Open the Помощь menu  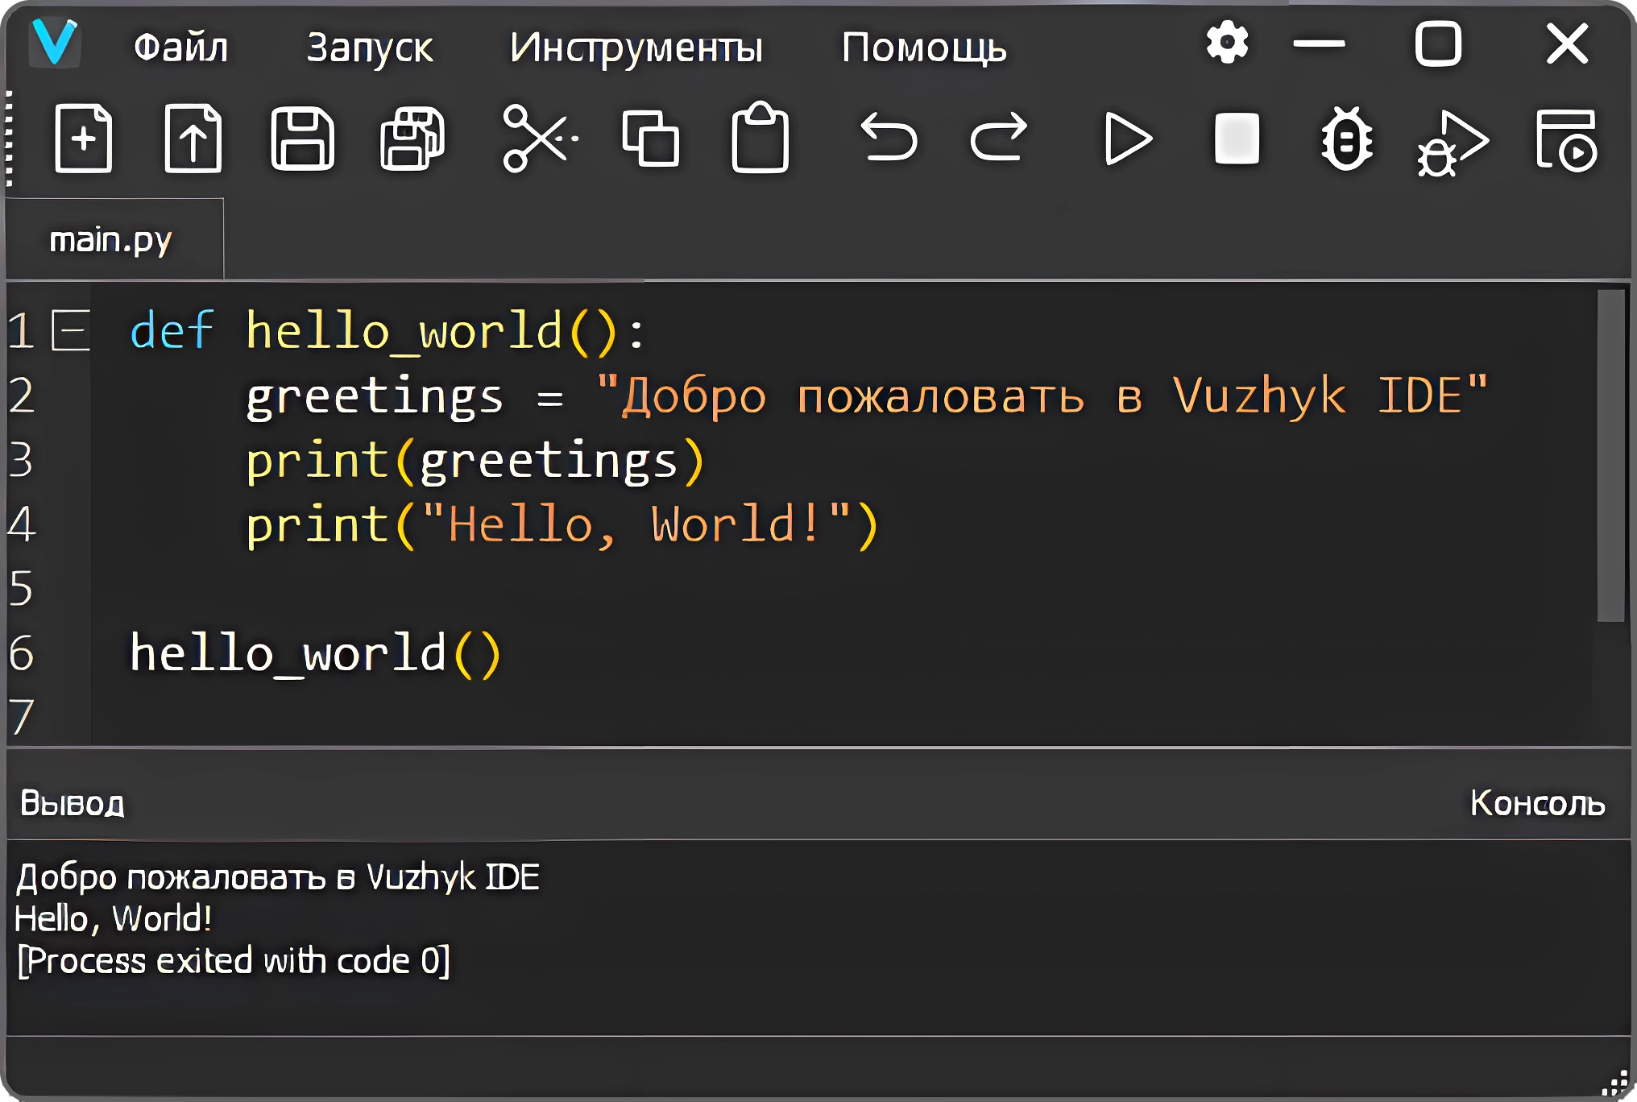[924, 47]
